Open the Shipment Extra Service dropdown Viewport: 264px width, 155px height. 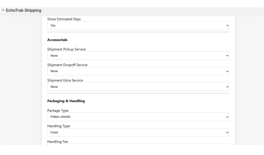tap(138, 87)
